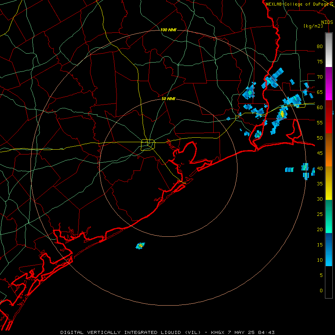The image size is (335, 335).
Task: Click the scale value "80"
Action: (320, 47)
